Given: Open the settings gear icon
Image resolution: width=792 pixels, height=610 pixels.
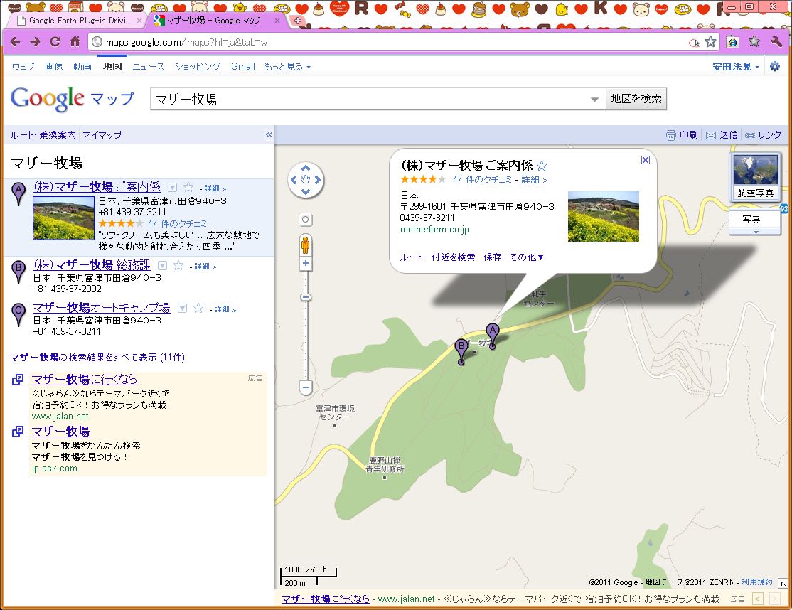Looking at the screenshot, I should tap(774, 66).
